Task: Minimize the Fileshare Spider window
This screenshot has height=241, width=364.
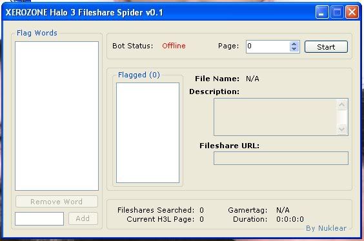Action: pyautogui.click(x=322, y=12)
